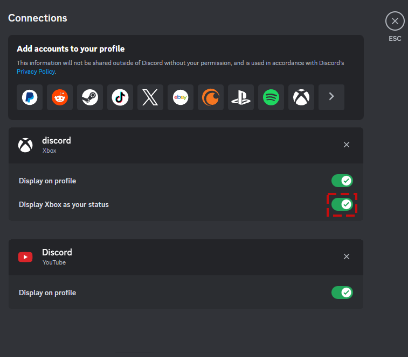Close settings using the ESC button
The width and height of the screenshot is (408, 357).
coord(395,22)
